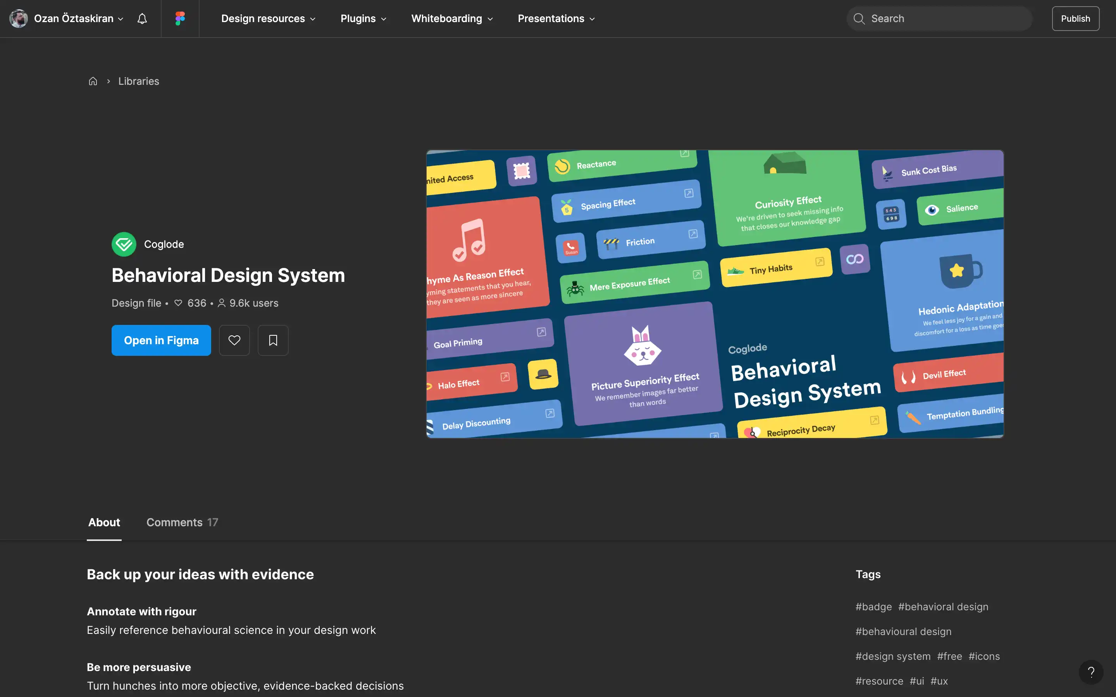
Task: Click Ozan Öztaskiran's profile avatar
Action: click(x=19, y=19)
